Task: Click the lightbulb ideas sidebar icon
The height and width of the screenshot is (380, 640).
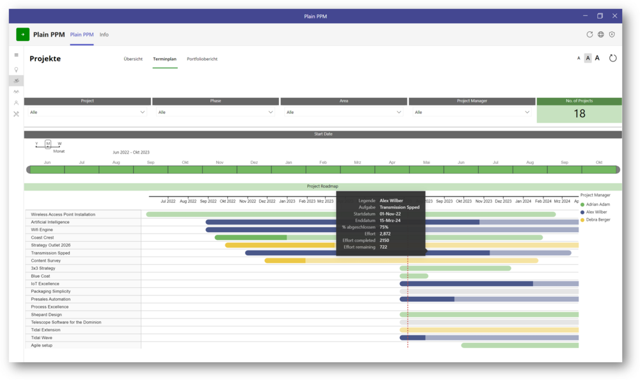Action: coord(17,70)
